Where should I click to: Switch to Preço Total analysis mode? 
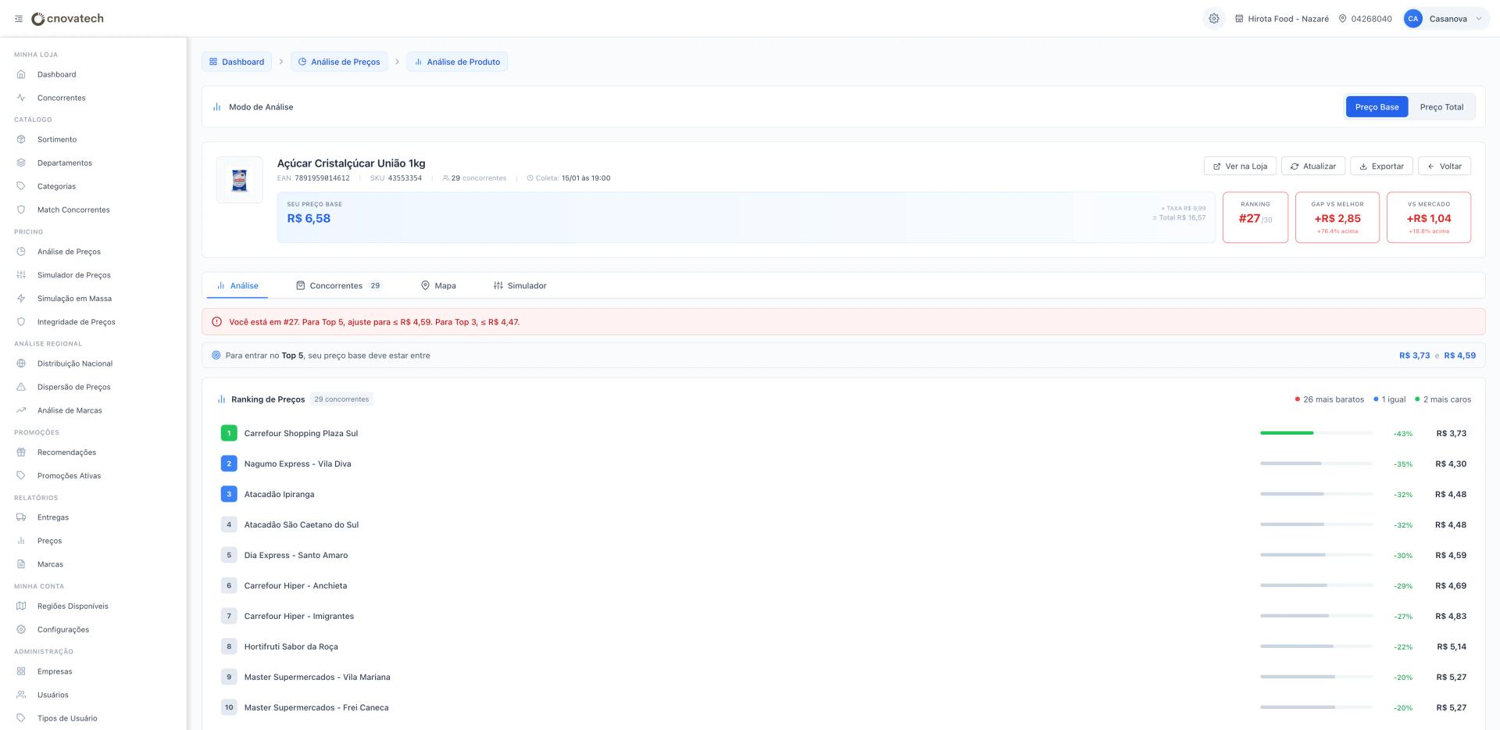(1441, 107)
